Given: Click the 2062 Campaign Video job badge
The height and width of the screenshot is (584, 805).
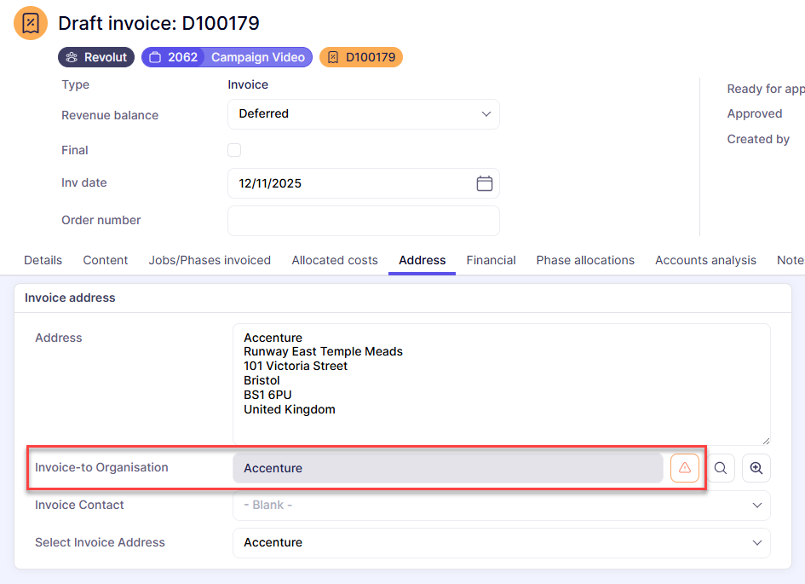Looking at the screenshot, I should pyautogui.click(x=227, y=57).
